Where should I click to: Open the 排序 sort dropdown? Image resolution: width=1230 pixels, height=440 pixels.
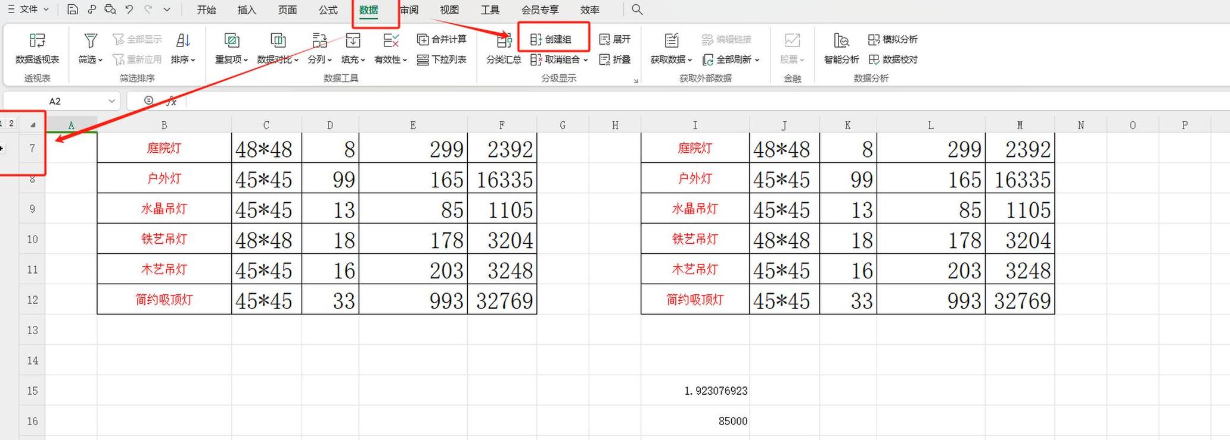pos(183,59)
